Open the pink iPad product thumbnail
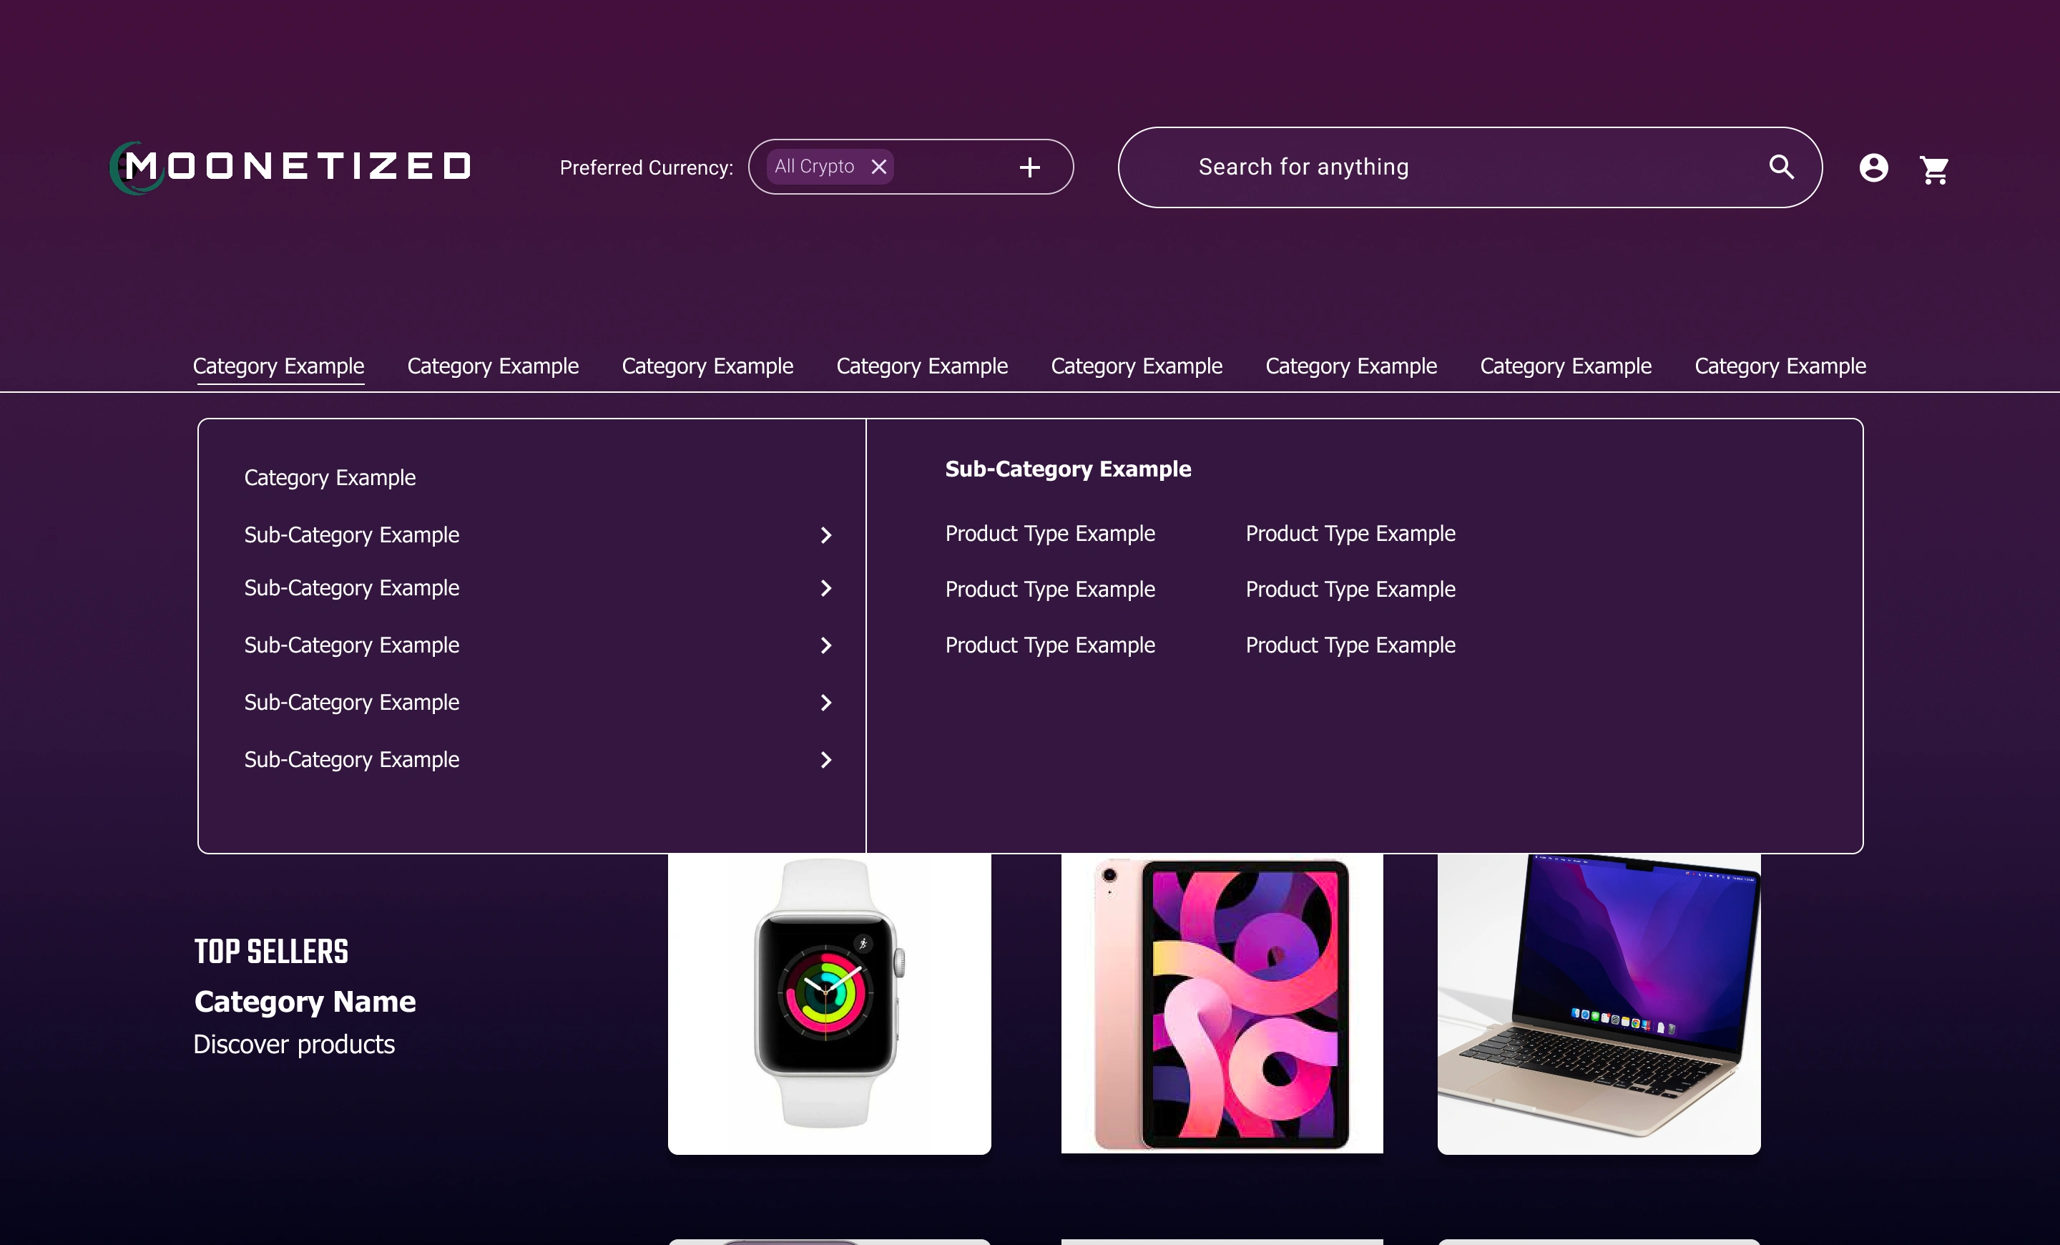This screenshot has height=1245, width=2060. [1222, 1003]
